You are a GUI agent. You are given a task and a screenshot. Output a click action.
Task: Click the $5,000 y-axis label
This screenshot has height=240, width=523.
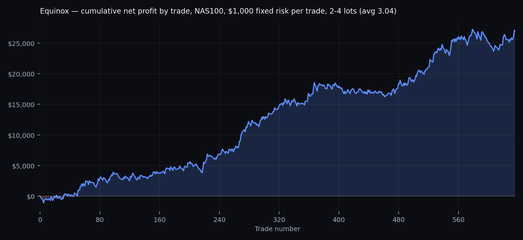click(23, 166)
